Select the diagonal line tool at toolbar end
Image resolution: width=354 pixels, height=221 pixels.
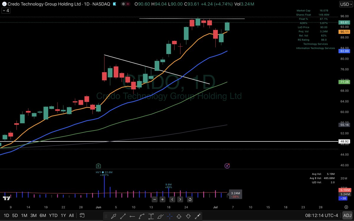point(198,216)
